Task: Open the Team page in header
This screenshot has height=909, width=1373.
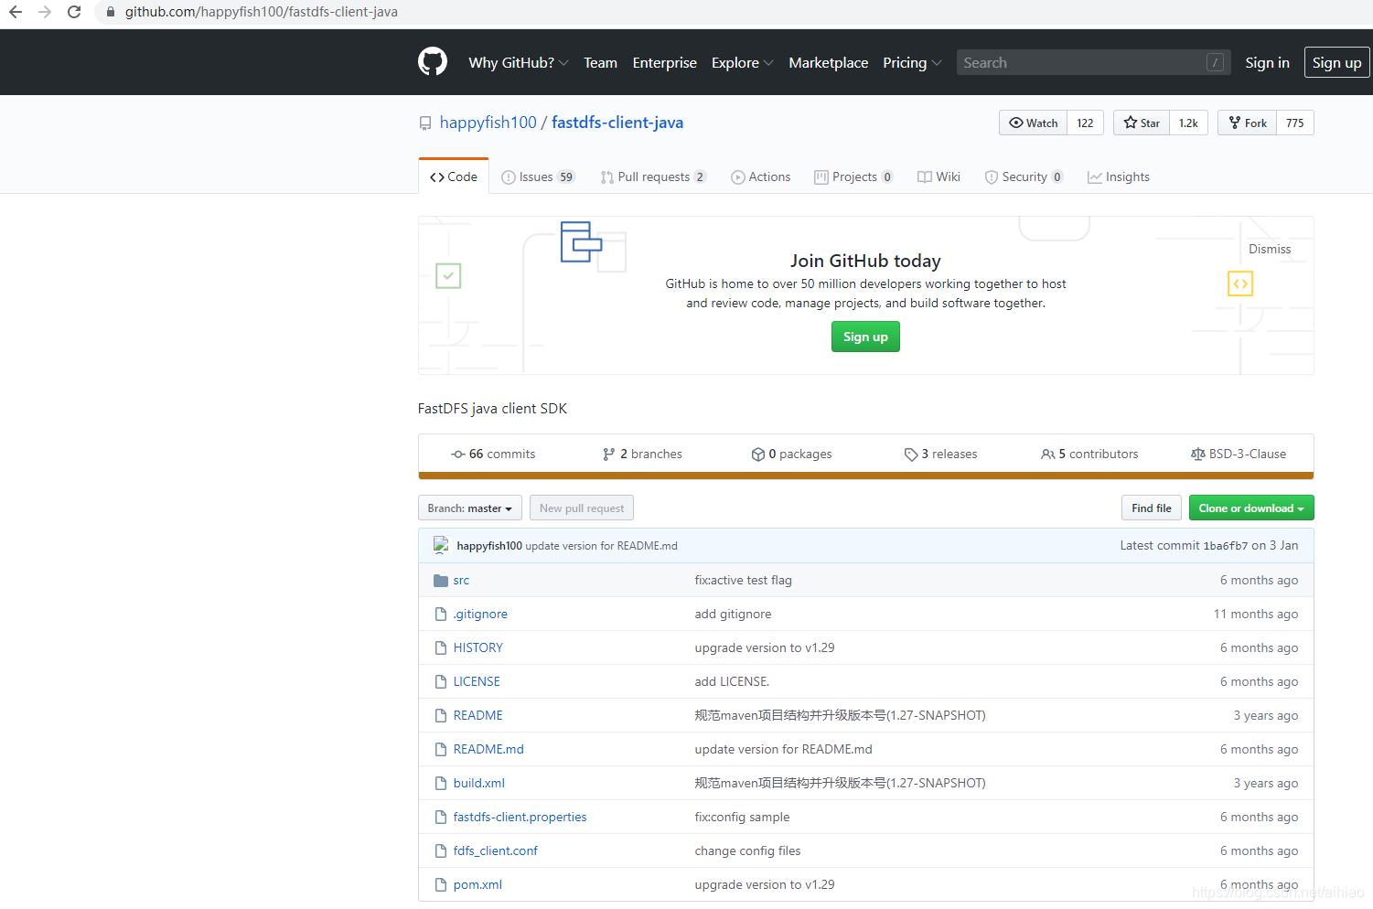Action: pyautogui.click(x=601, y=63)
